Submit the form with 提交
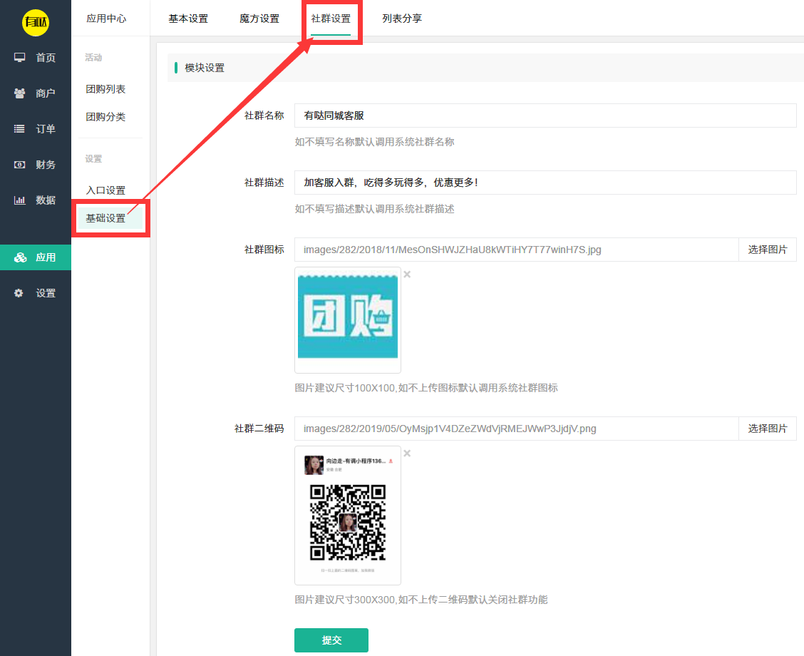Image resolution: width=804 pixels, height=656 pixels. click(331, 640)
